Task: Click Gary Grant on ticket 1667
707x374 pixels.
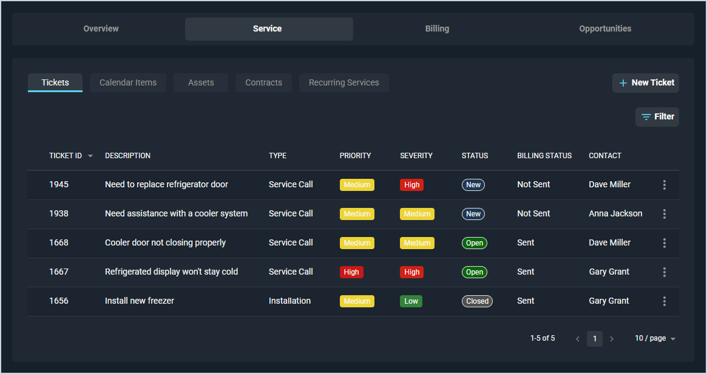Action: click(x=609, y=272)
